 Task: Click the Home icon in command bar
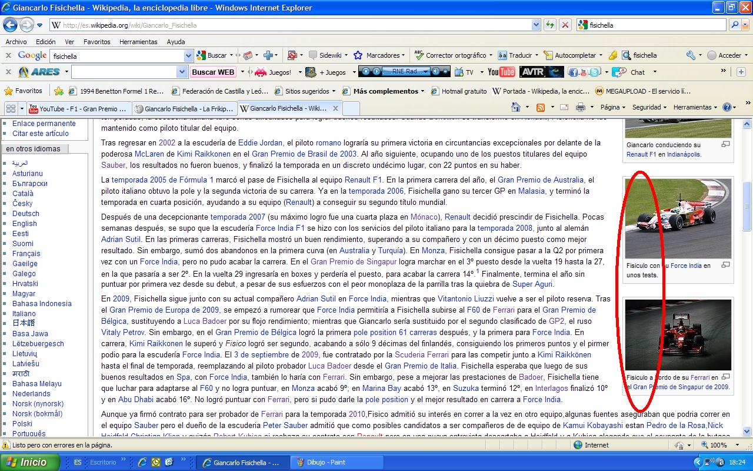point(516,108)
